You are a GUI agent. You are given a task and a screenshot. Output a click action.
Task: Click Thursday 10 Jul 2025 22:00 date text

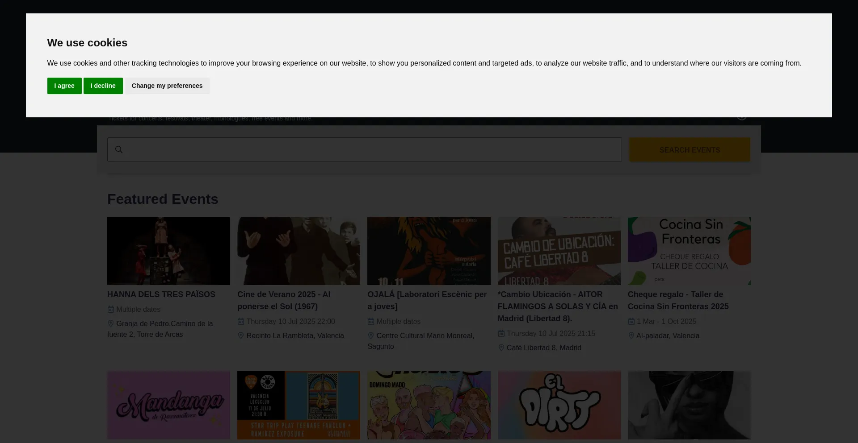(291, 321)
